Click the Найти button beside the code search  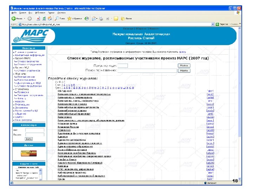point(184,65)
